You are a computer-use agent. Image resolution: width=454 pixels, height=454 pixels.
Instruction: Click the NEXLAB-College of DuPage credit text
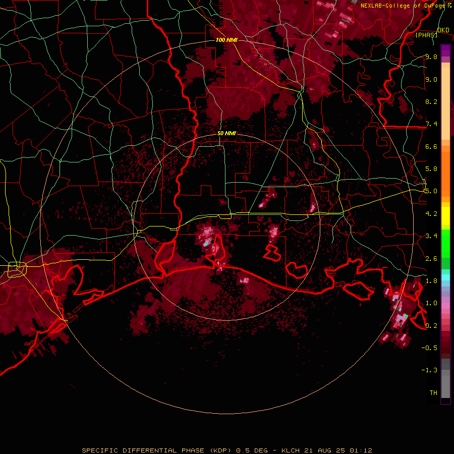pos(403,6)
